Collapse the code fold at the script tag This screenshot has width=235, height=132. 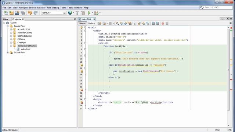(x=85, y=43)
